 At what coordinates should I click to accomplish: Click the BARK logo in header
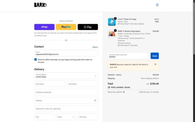tap(41, 5)
